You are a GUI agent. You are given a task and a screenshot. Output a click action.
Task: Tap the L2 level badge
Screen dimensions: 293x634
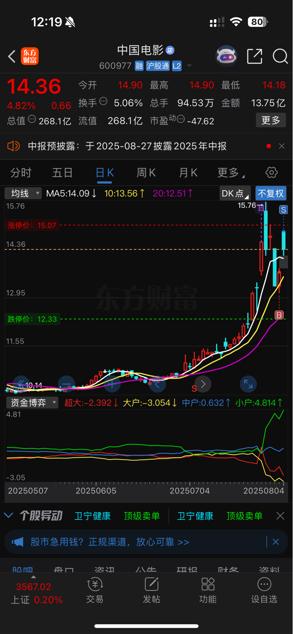tap(177, 66)
